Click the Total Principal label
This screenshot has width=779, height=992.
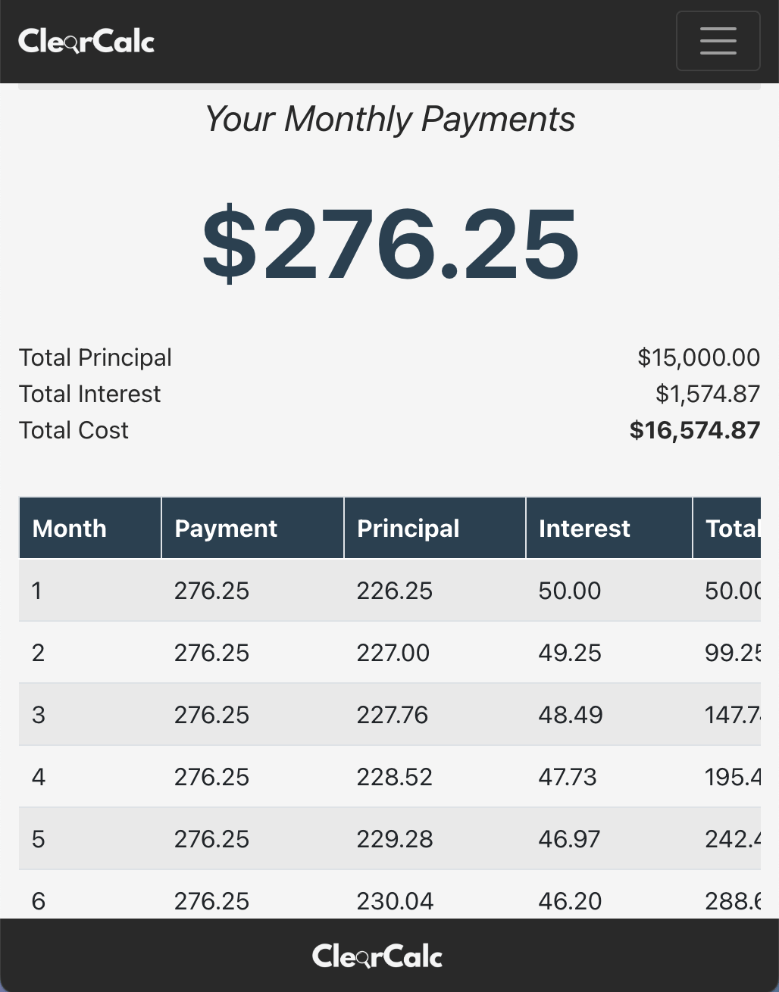pos(95,357)
